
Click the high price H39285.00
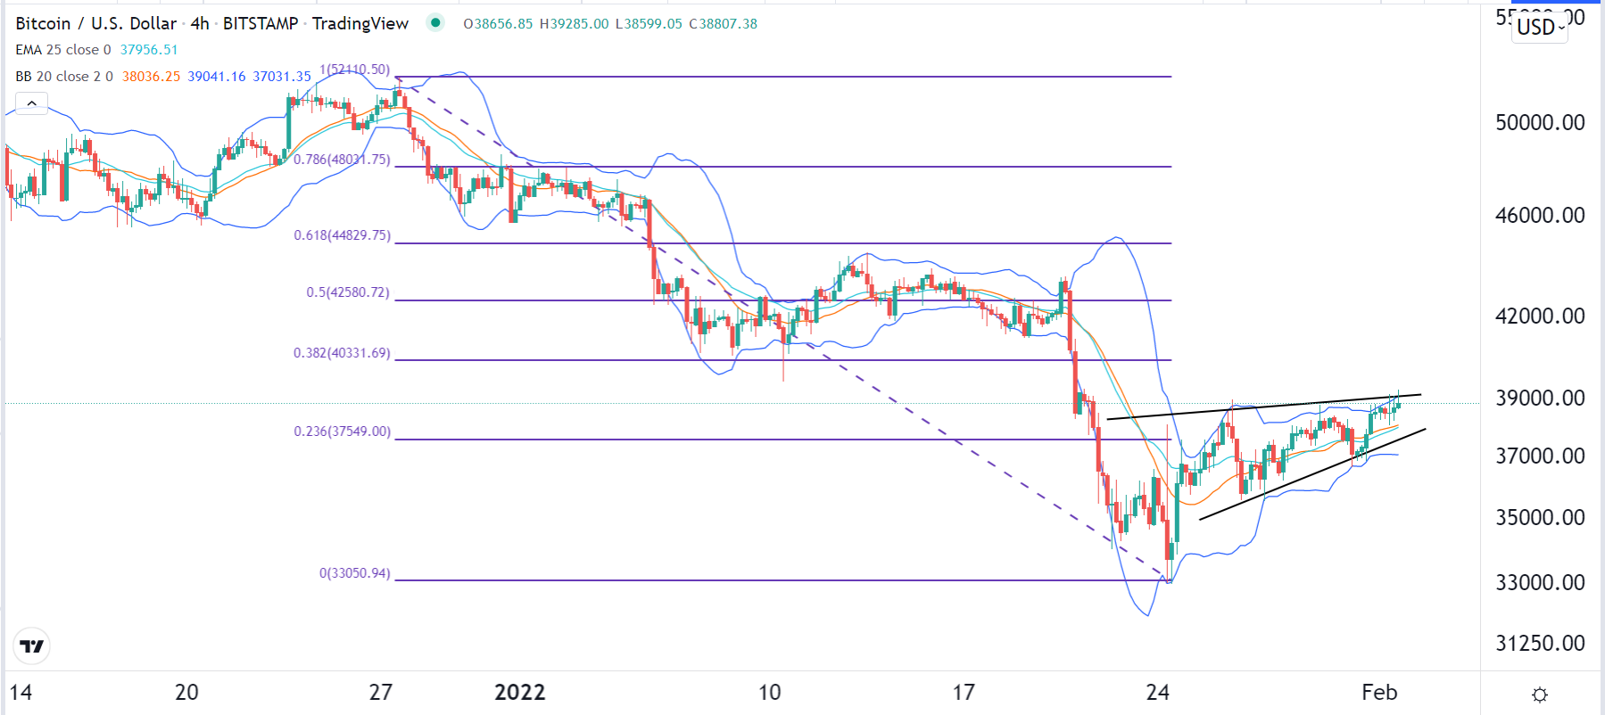pyautogui.click(x=575, y=24)
